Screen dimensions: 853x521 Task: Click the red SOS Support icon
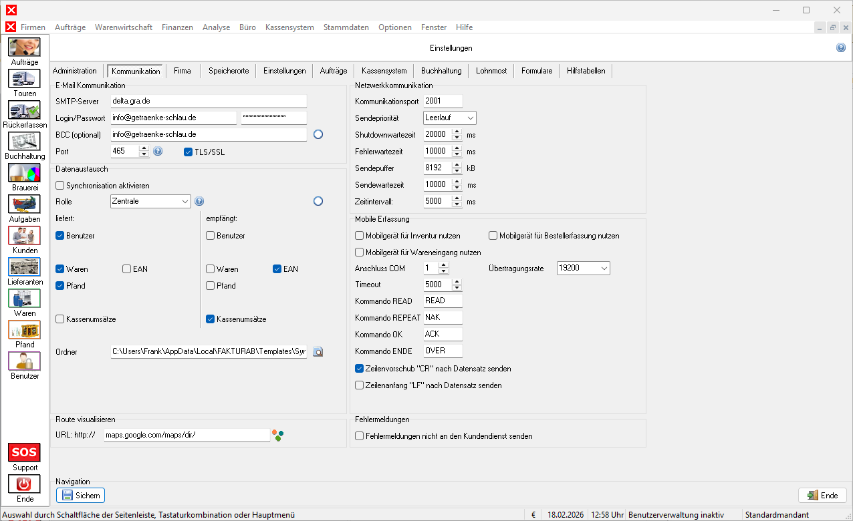point(24,453)
